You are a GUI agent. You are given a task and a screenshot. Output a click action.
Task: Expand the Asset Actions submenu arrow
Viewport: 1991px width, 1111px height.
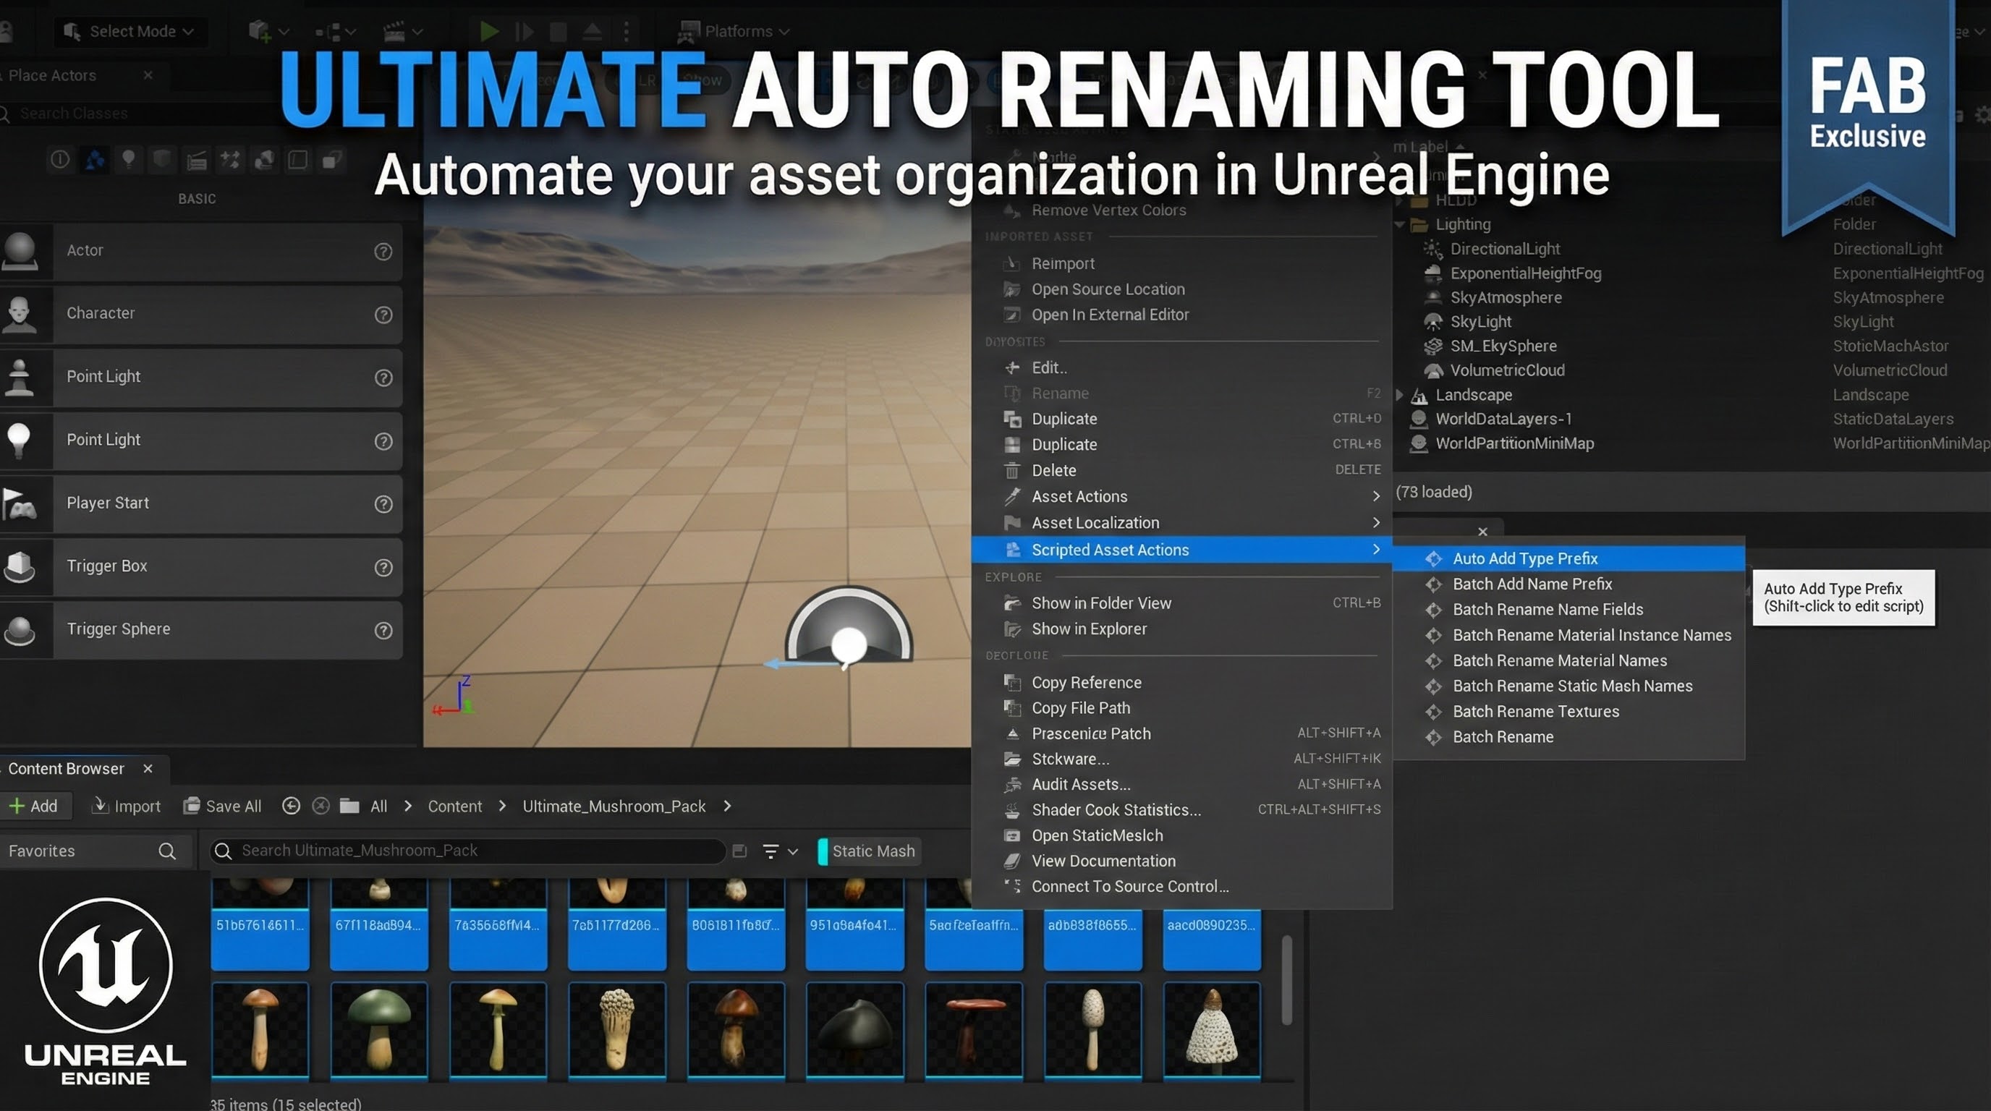tap(1376, 496)
